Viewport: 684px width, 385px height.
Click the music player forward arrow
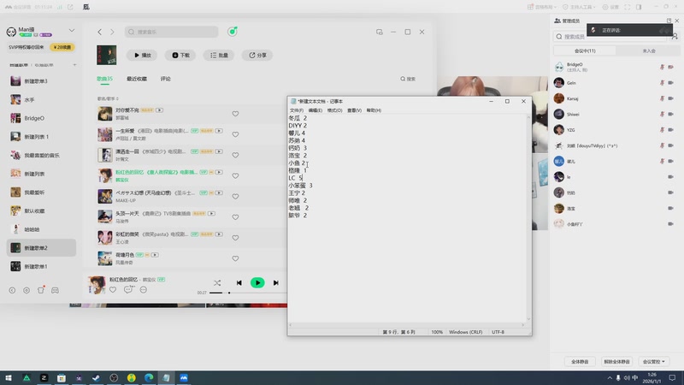click(112, 32)
